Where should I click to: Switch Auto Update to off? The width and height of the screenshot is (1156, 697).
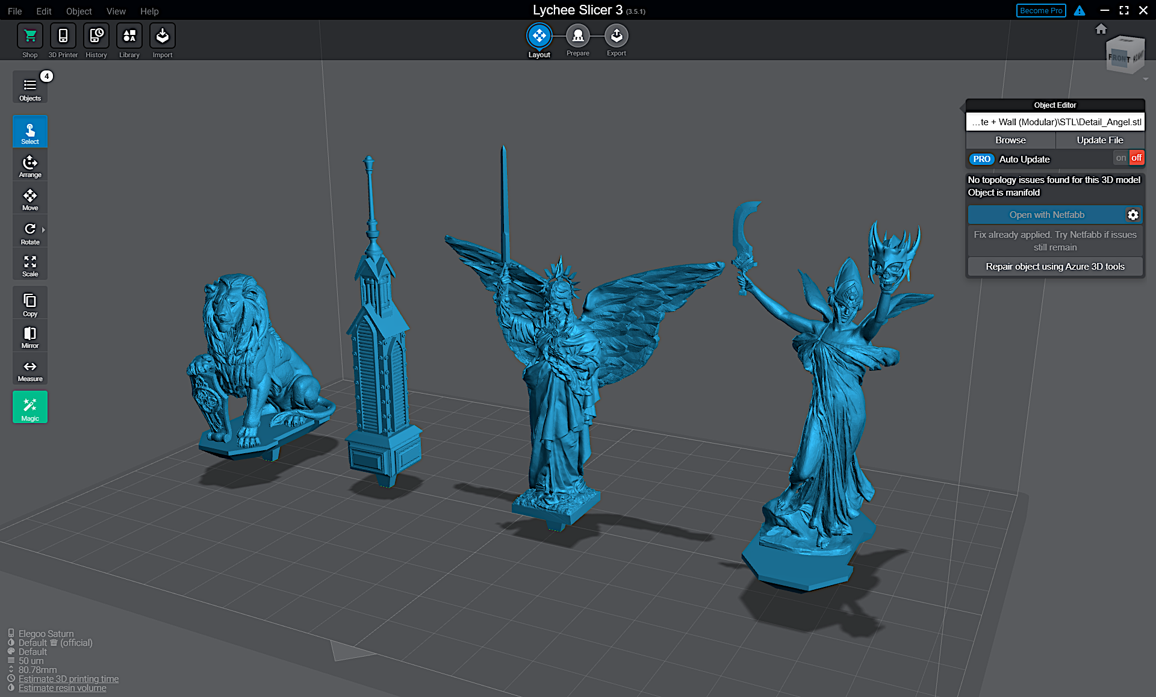[x=1136, y=158]
